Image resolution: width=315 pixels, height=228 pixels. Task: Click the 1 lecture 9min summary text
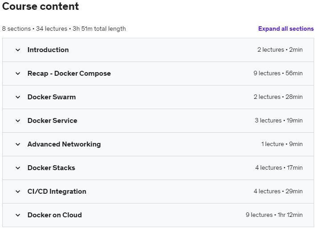point(282,144)
